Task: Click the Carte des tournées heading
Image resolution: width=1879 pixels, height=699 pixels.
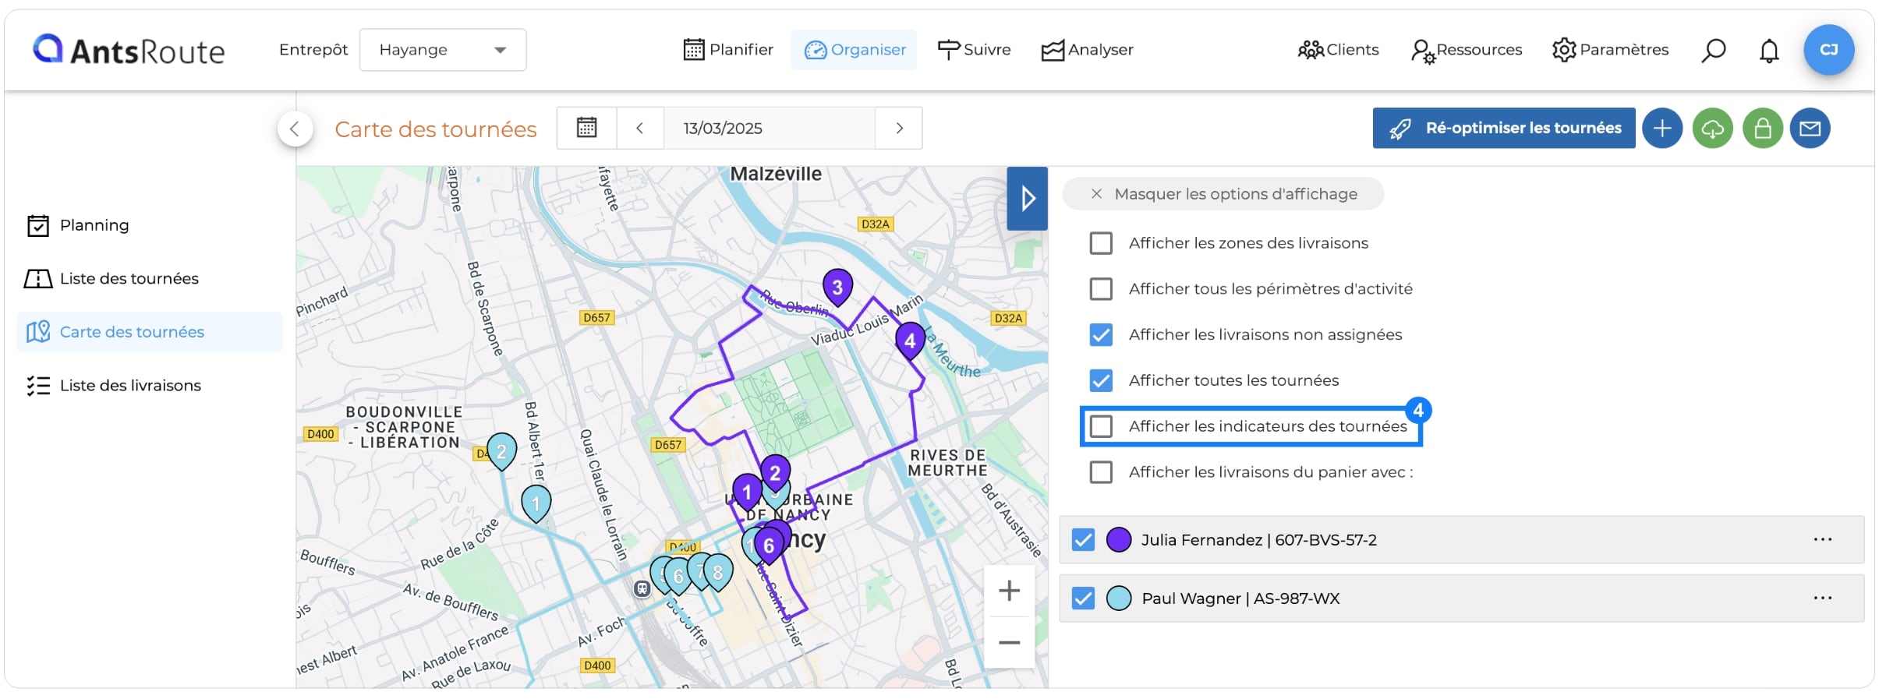Action: (x=436, y=129)
